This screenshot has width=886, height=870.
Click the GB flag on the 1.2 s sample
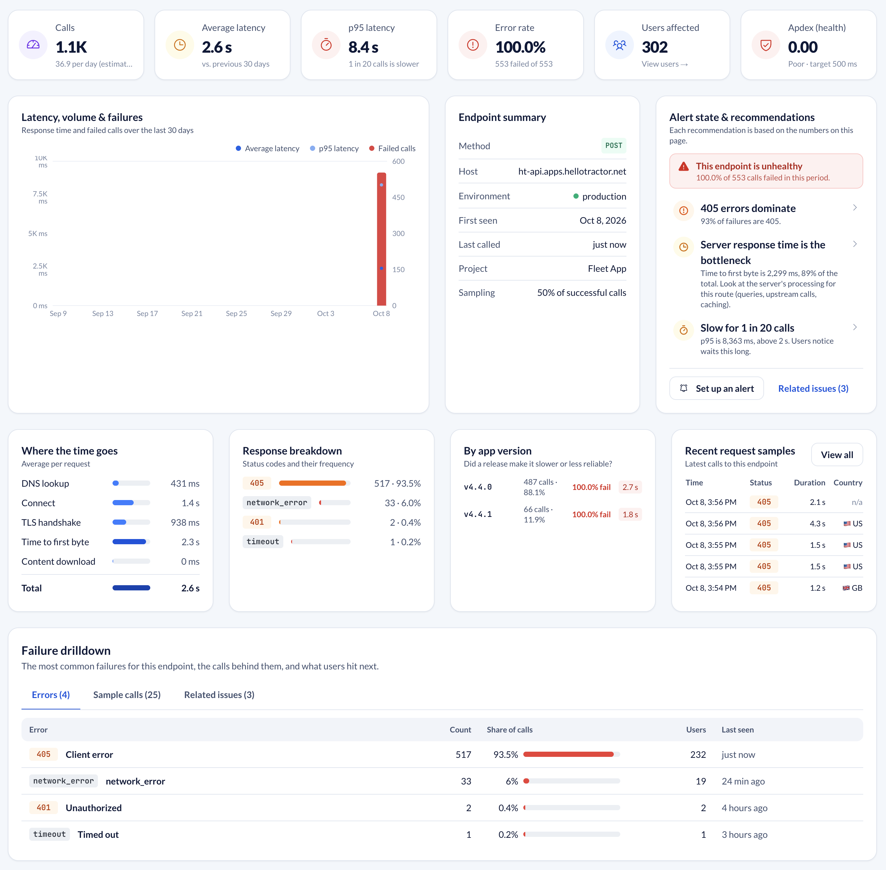pyautogui.click(x=846, y=588)
